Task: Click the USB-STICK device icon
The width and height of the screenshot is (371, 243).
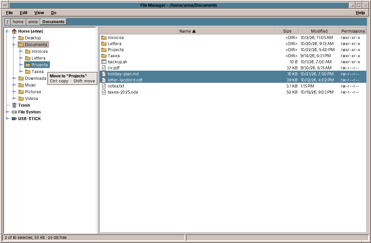Action: (x=14, y=119)
